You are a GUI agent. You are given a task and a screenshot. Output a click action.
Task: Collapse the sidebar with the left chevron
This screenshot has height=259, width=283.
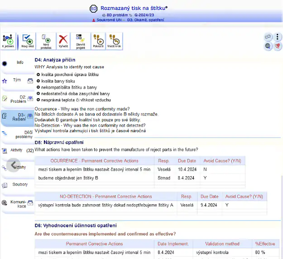14,165
